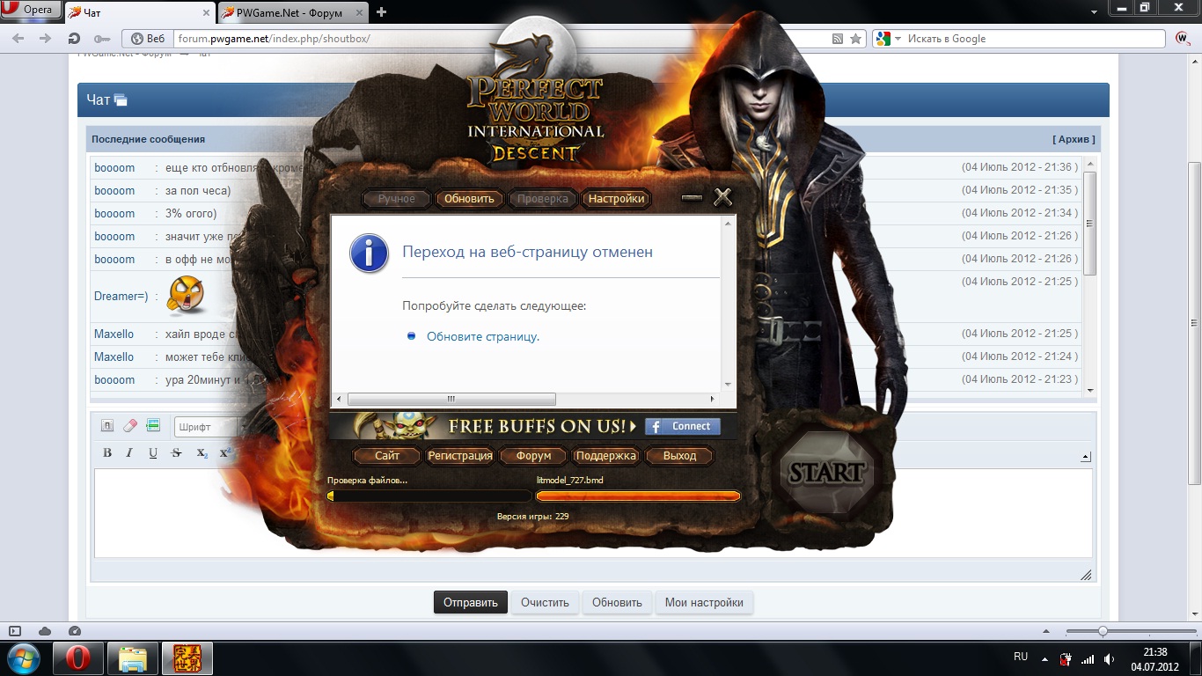The width and height of the screenshot is (1202, 676).
Task: Open a new browser tab
Action: (381, 12)
